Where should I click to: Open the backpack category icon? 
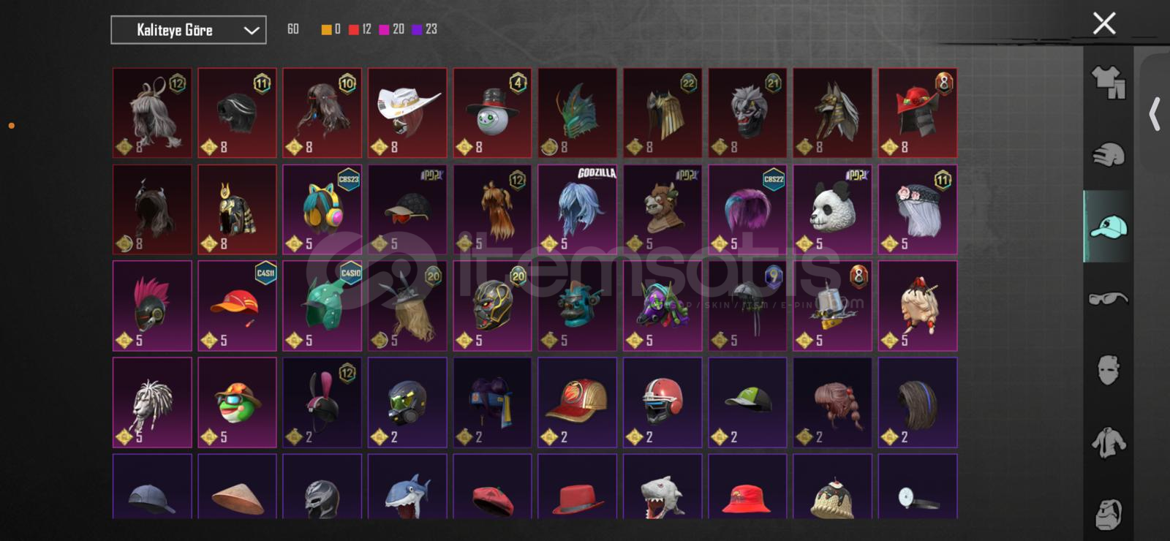click(1109, 514)
